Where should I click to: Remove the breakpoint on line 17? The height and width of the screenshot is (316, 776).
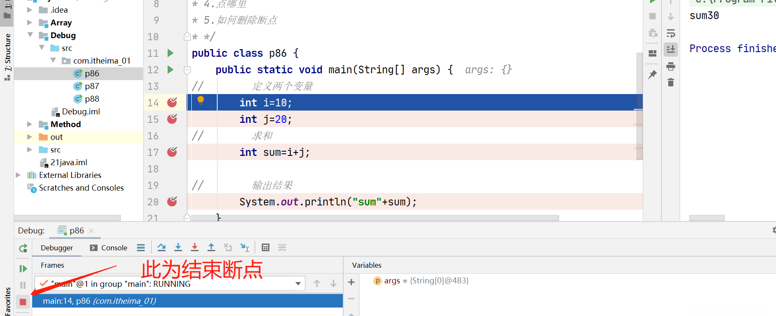tap(172, 152)
